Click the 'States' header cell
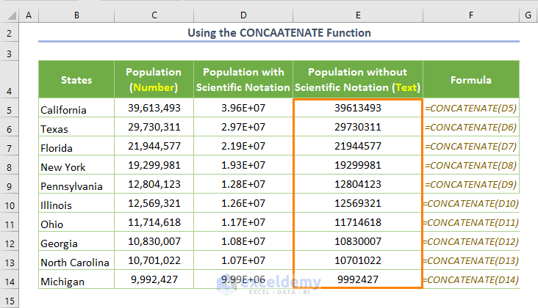The image size is (538, 308). coord(76,80)
